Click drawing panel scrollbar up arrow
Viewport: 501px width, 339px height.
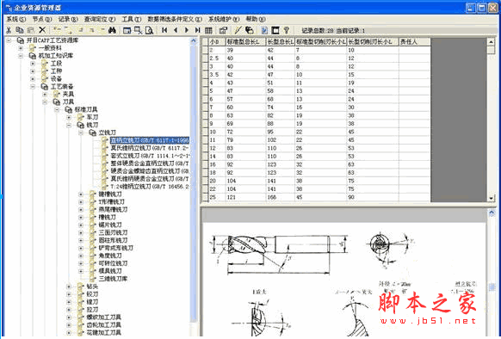point(492,213)
